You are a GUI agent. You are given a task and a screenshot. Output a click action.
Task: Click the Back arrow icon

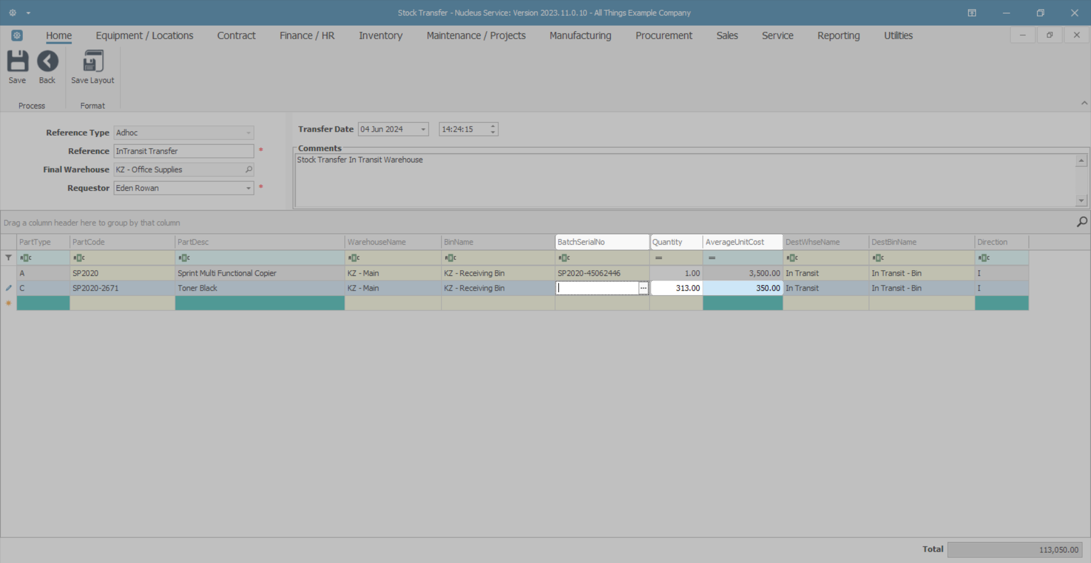(x=47, y=61)
